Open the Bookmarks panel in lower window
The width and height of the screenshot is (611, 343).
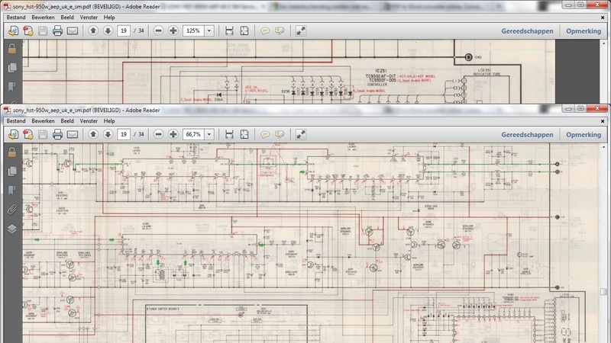11,190
